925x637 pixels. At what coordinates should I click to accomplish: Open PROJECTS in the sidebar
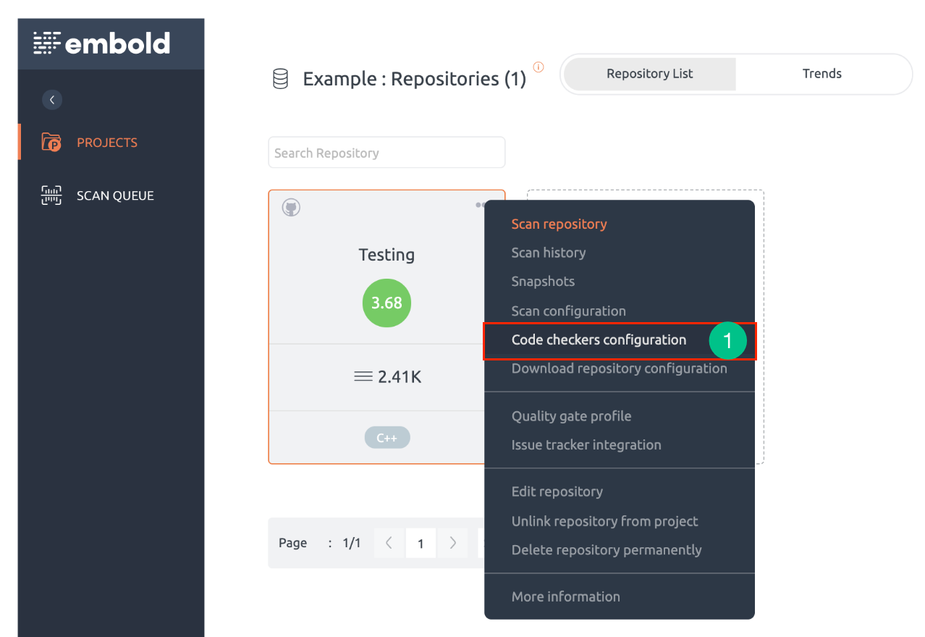click(x=107, y=143)
